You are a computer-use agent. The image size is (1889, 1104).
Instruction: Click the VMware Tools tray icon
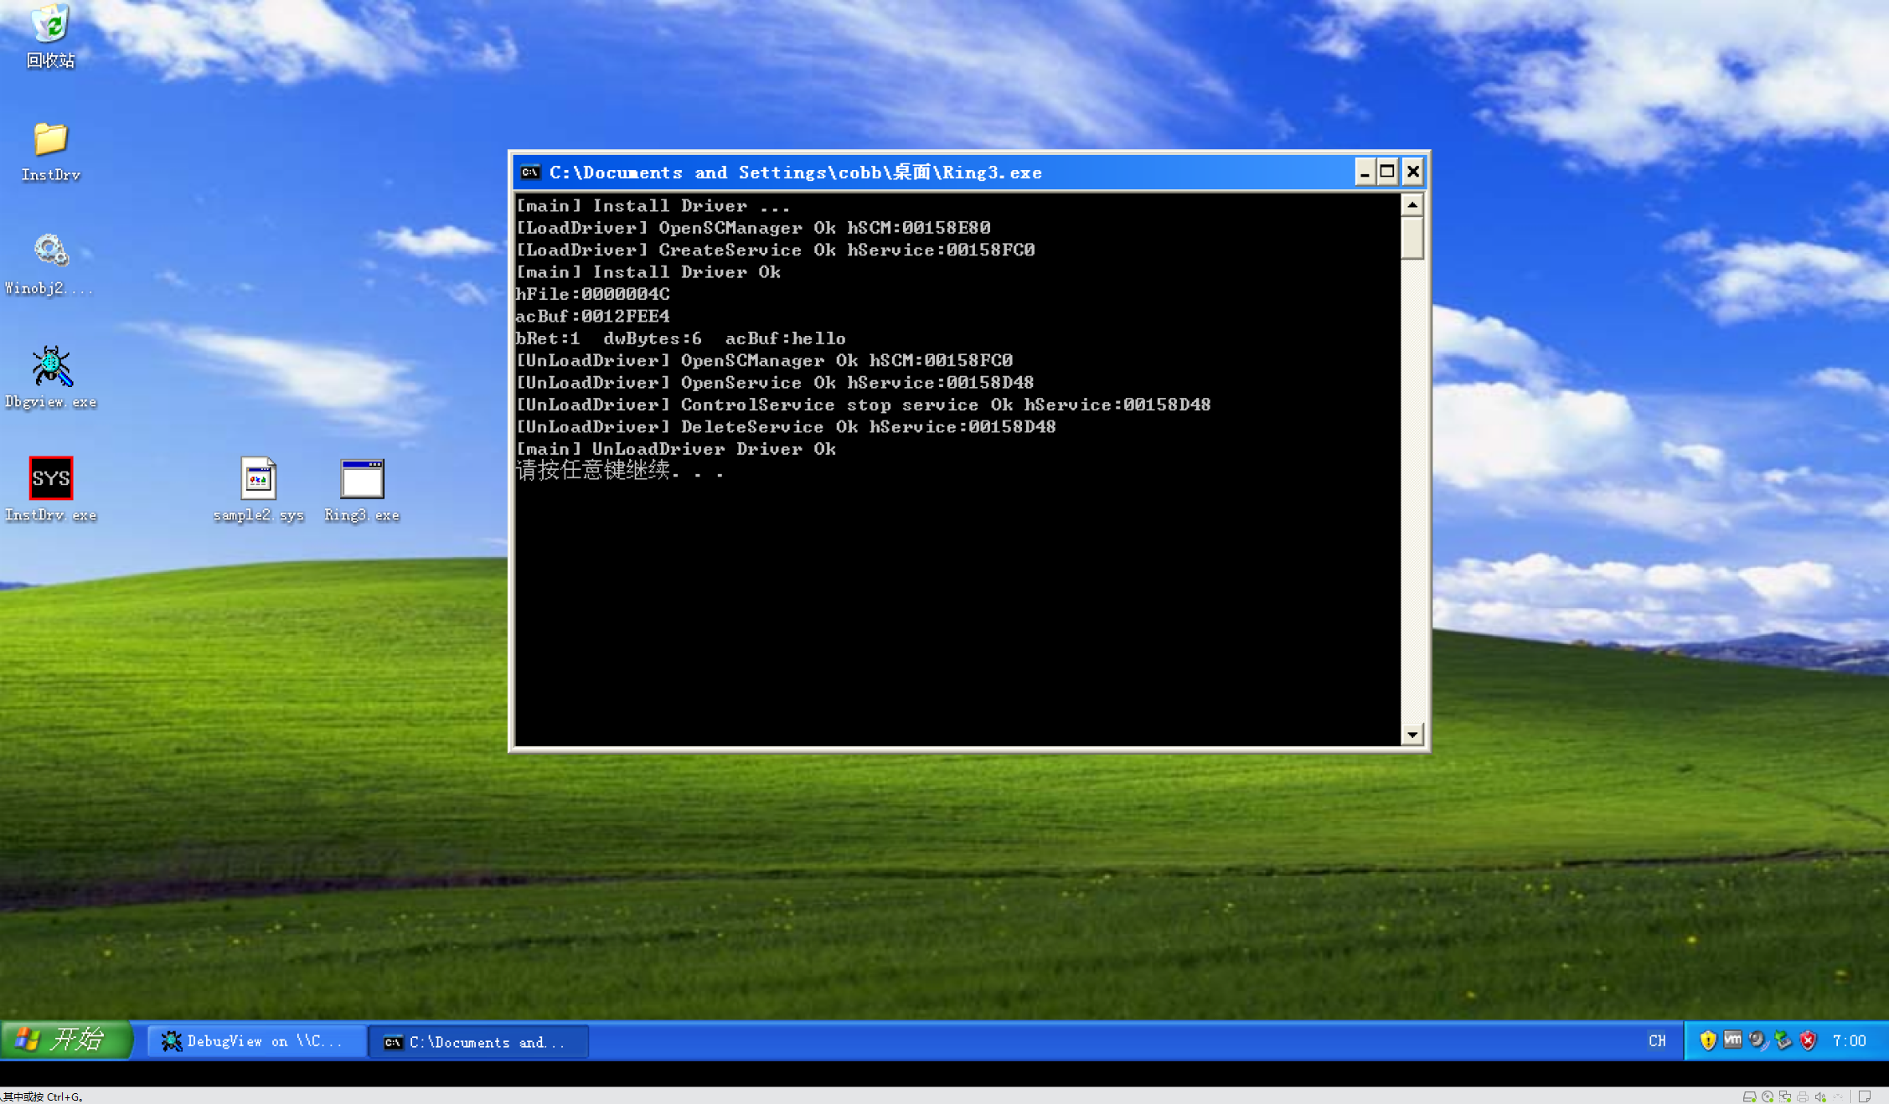pos(1732,1040)
